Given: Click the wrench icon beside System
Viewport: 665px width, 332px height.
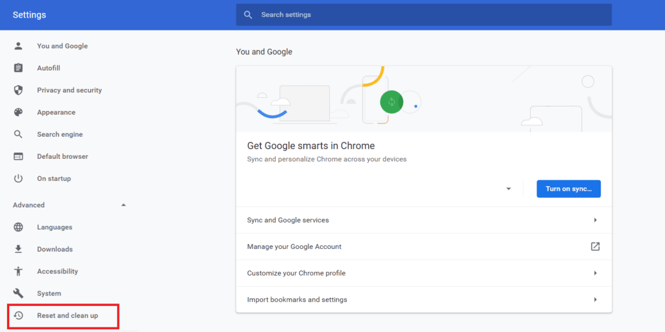Looking at the screenshot, I should pos(18,293).
